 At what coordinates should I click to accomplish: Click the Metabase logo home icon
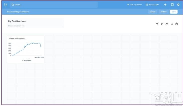point(6,5)
